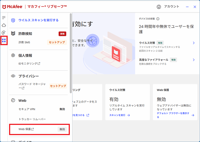Click the 詐欺検知 shield icon
The image size is (200, 142).
click(x=13, y=33)
